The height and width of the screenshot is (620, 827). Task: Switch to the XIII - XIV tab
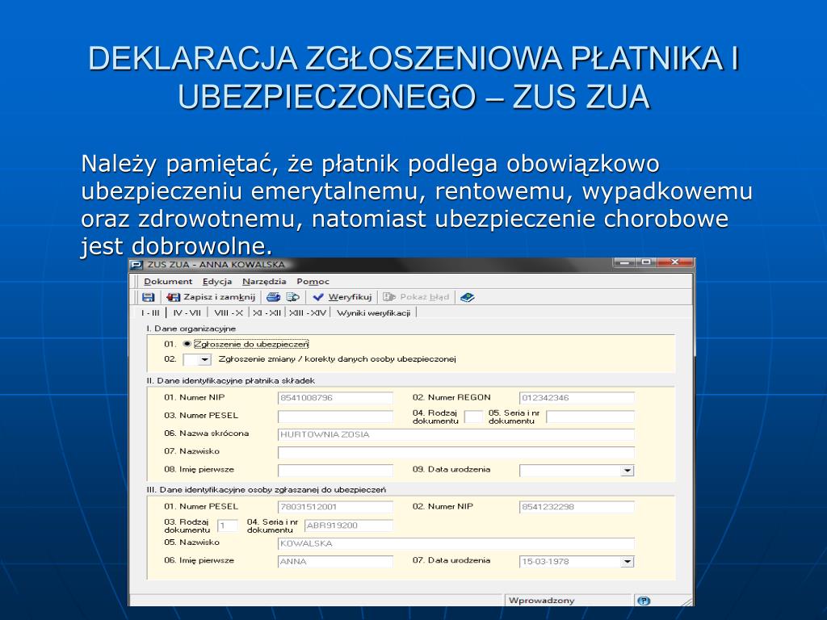click(308, 312)
